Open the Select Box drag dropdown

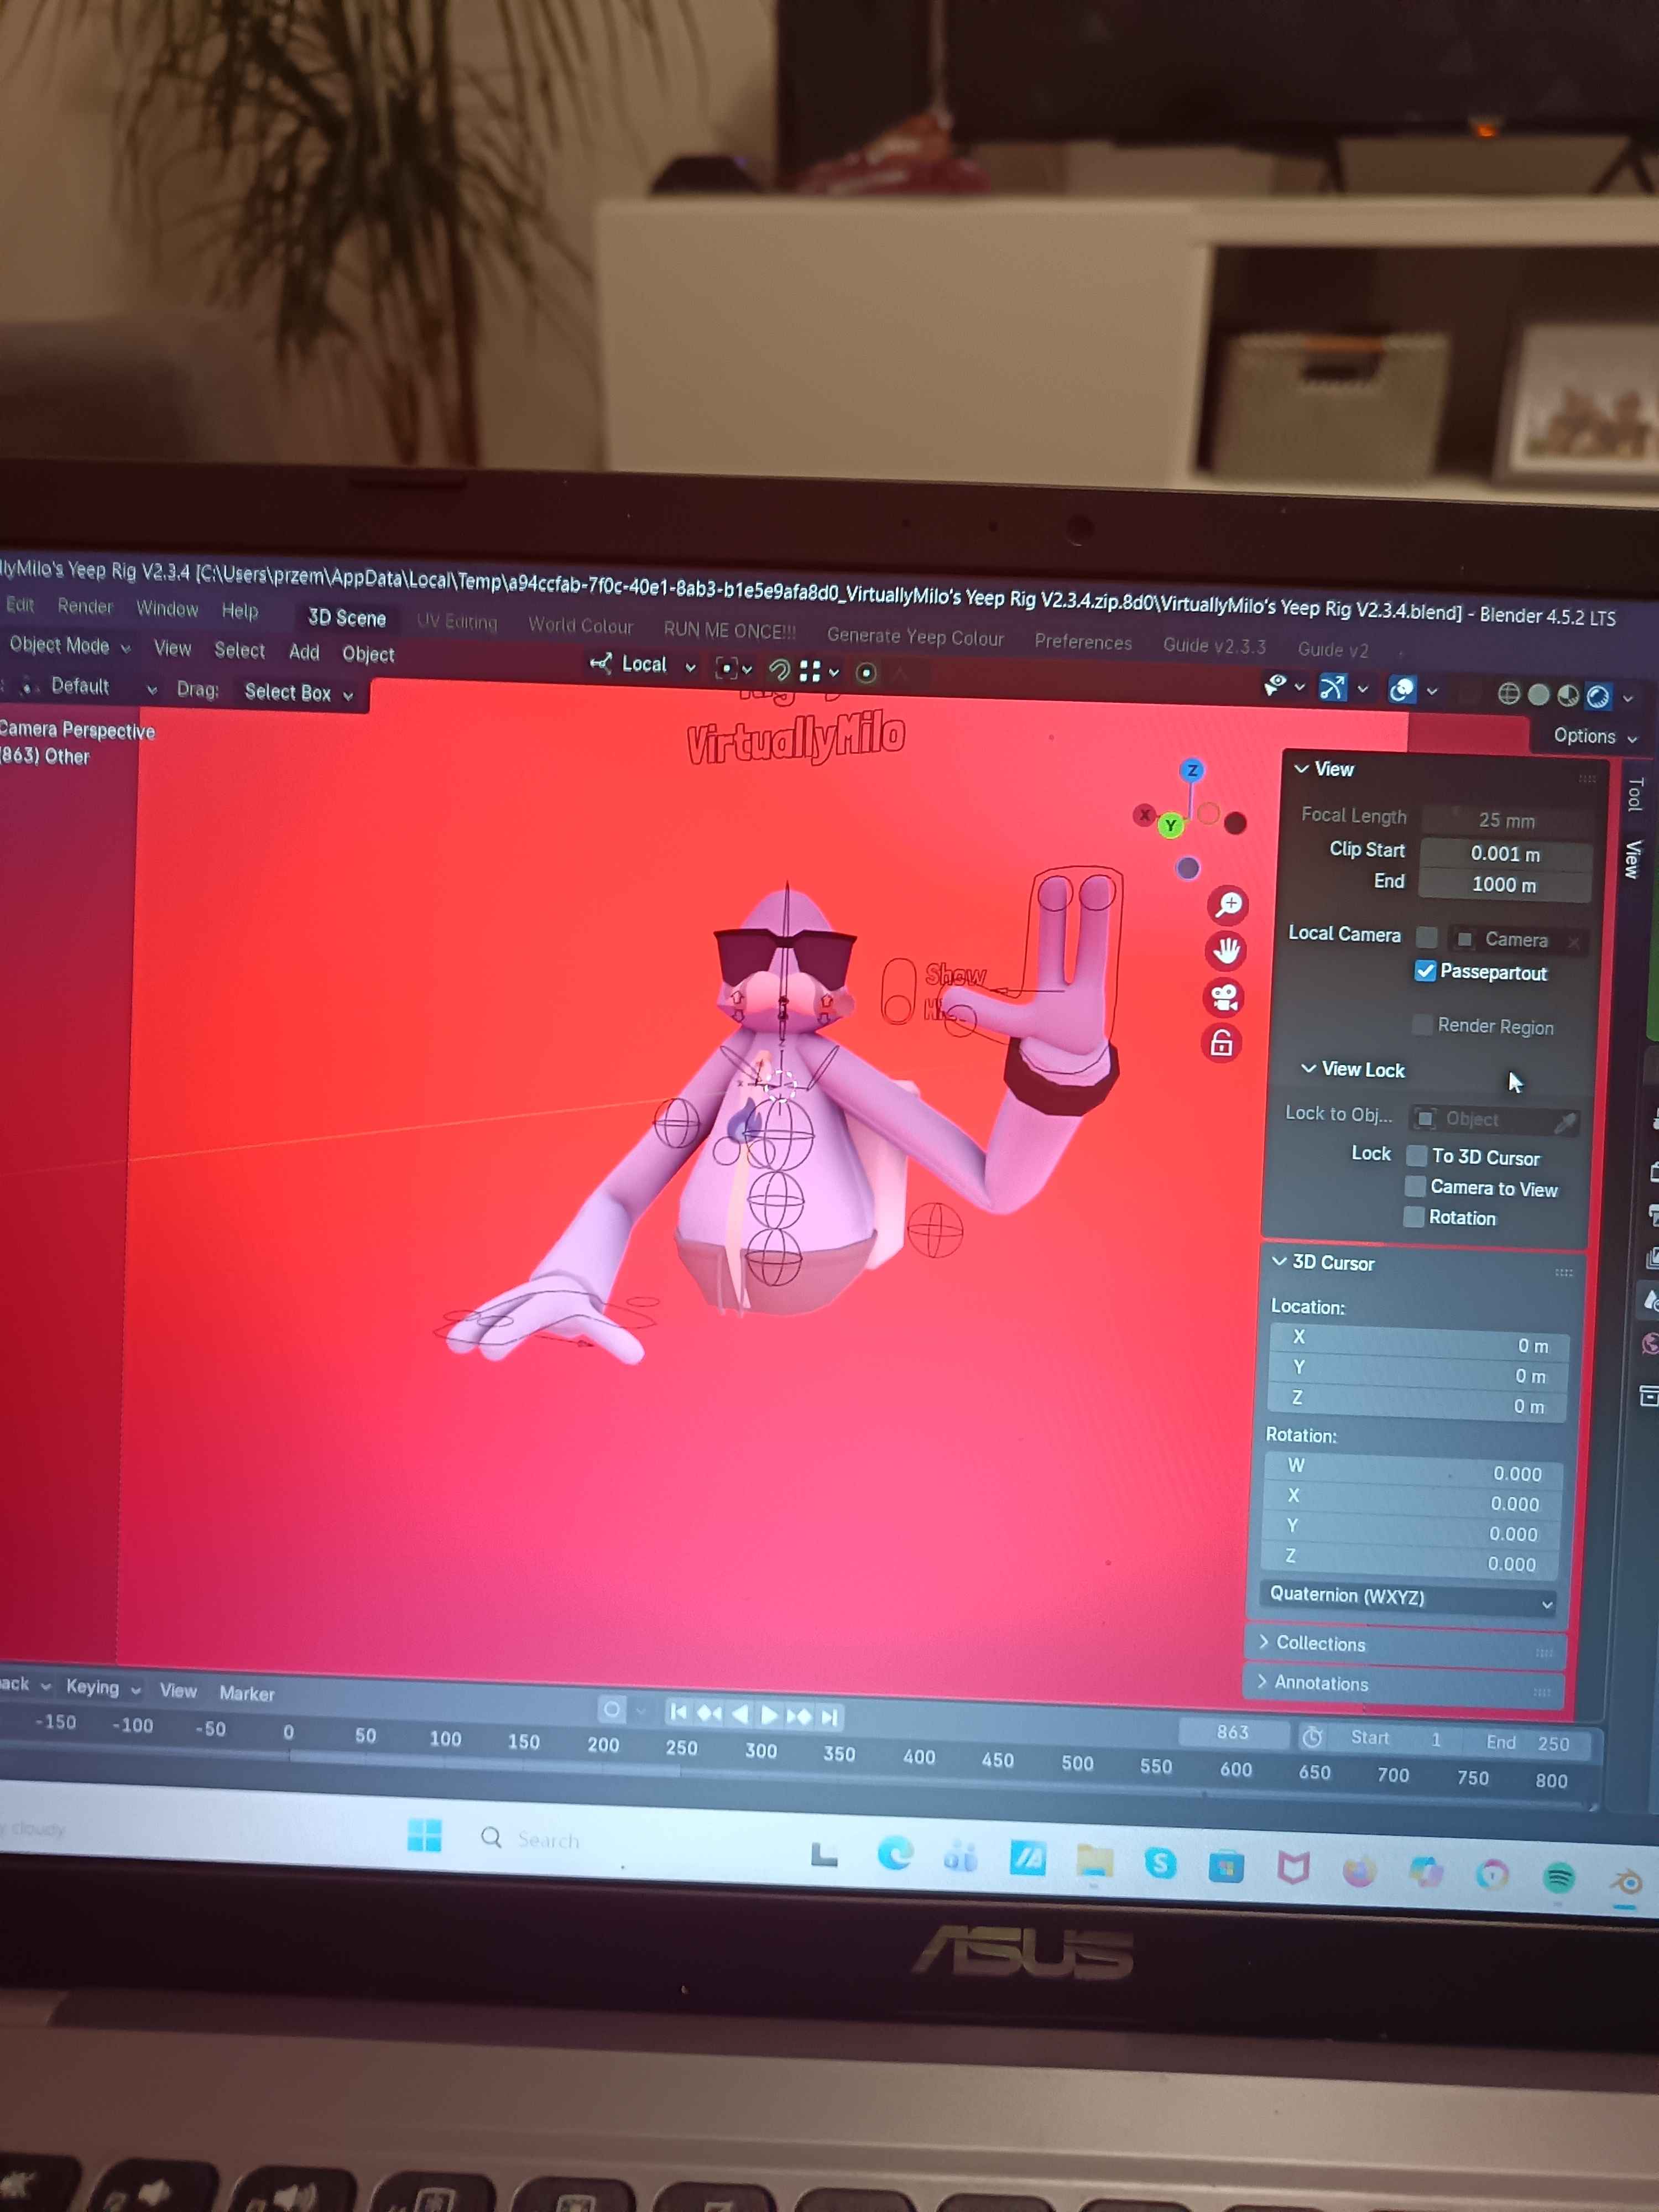(x=299, y=693)
